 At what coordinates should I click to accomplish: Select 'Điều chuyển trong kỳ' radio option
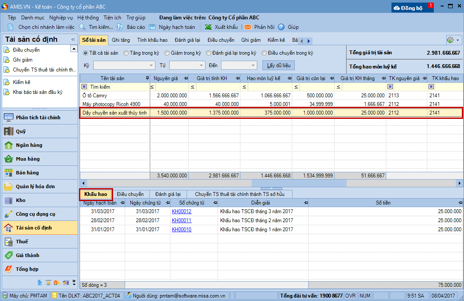coord(264,53)
